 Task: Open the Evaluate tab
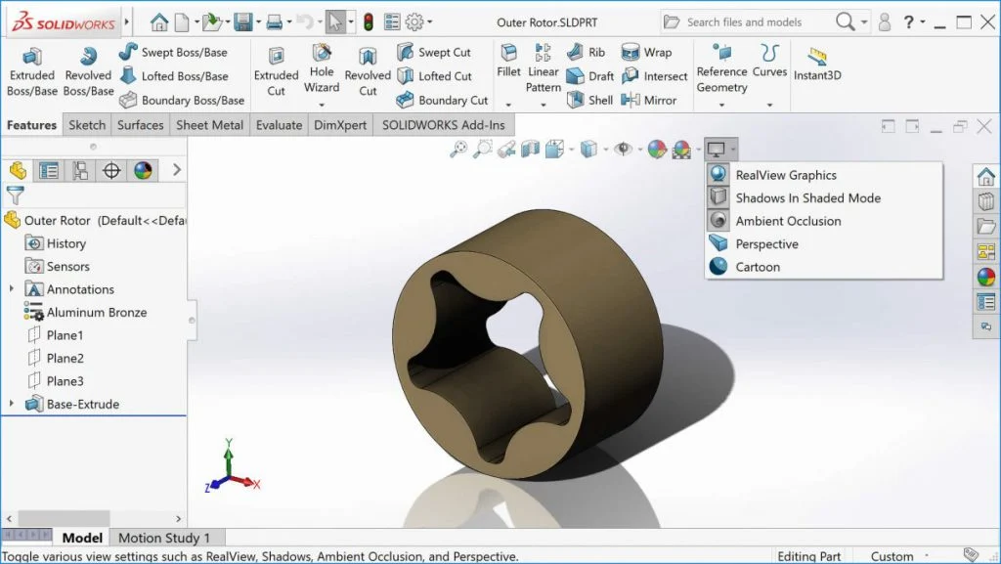[279, 125]
